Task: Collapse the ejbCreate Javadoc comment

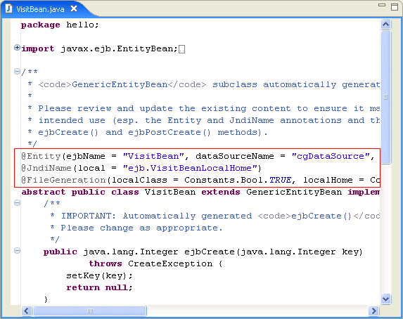Action: tap(17, 203)
